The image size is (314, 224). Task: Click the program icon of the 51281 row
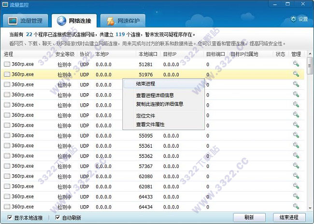click(7, 64)
